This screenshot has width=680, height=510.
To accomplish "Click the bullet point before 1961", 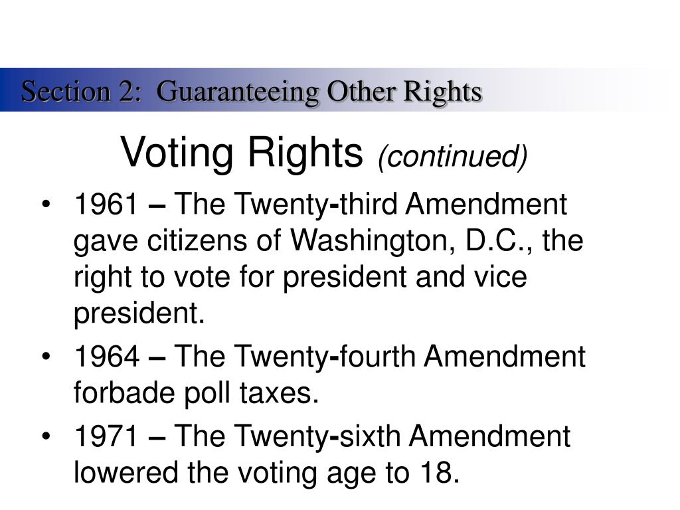I will coord(46,204).
